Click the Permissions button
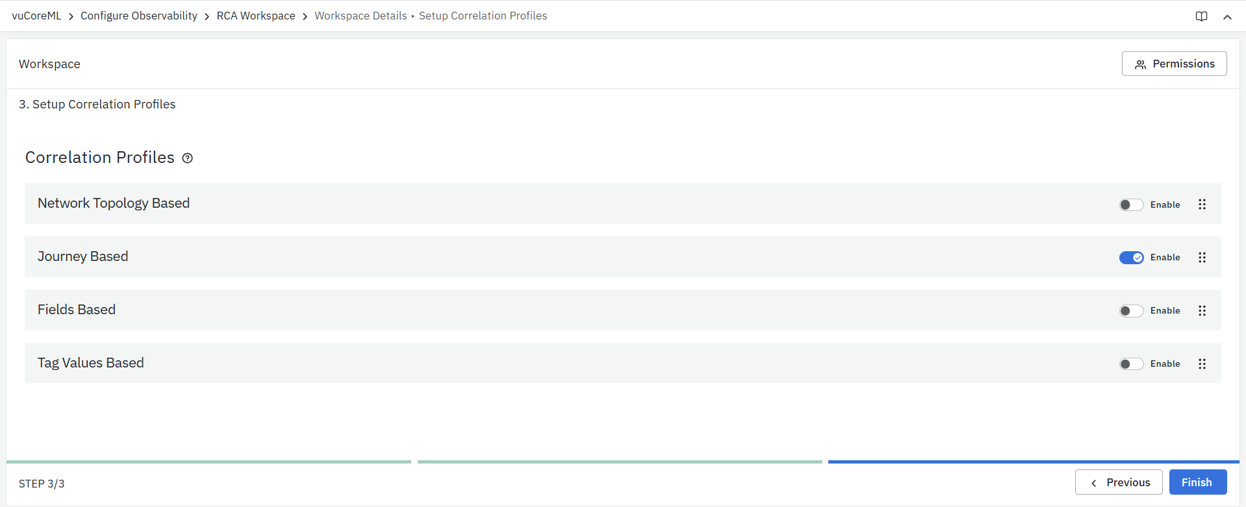The height and width of the screenshot is (507, 1246). click(1174, 64)
